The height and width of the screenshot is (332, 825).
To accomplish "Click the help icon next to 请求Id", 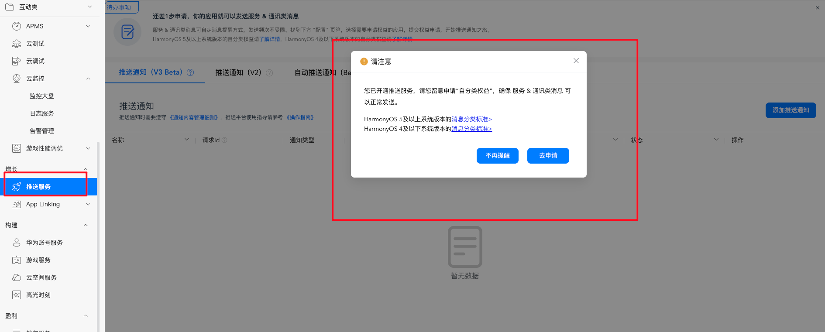I will pyautogui.click(x=224, y=140).
